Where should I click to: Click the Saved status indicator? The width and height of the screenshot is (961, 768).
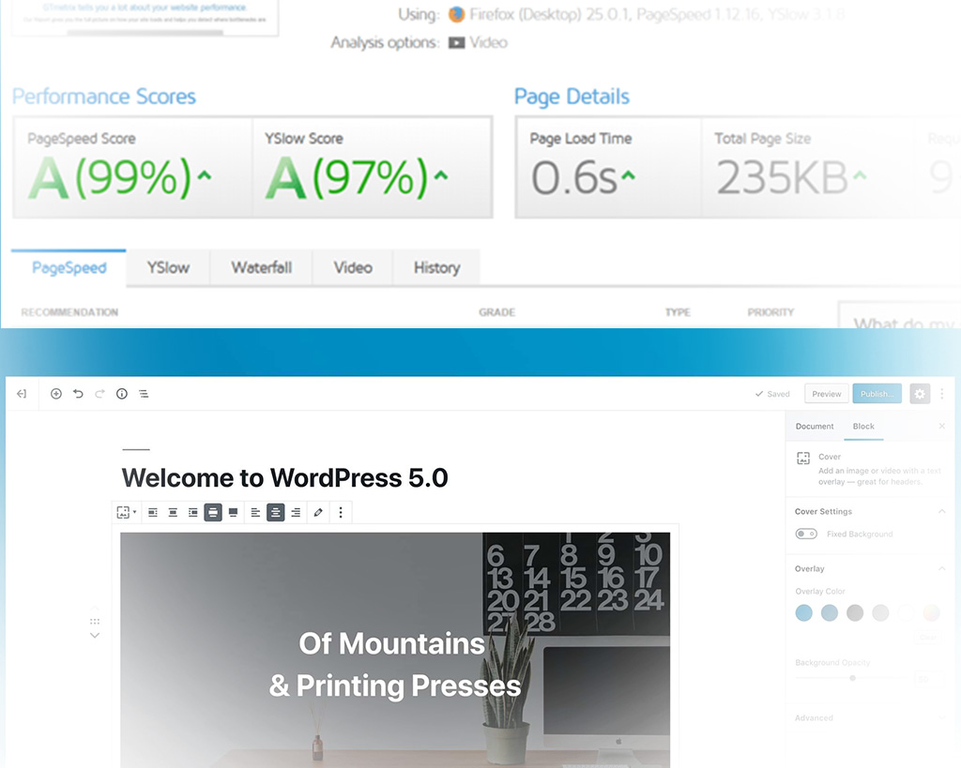(x=772, y=394)
